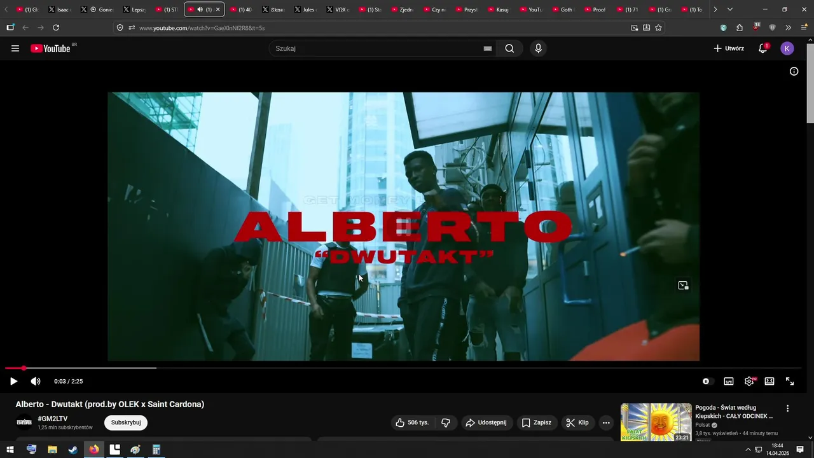Viewport: 814px width, 458px height.
Task: Click the Zapisz save button
Action: point(536,422)
